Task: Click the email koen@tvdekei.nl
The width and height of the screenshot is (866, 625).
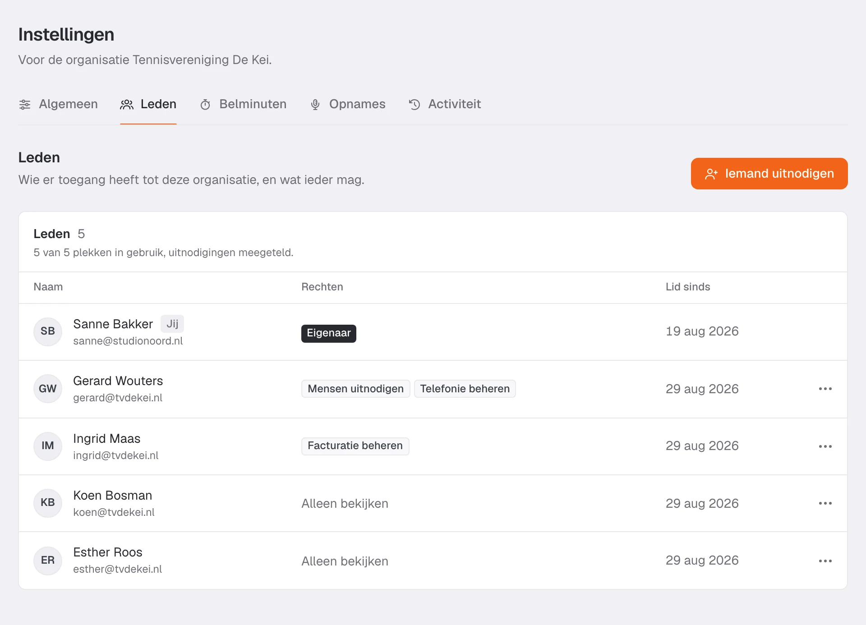Action: tap(114, 513)
